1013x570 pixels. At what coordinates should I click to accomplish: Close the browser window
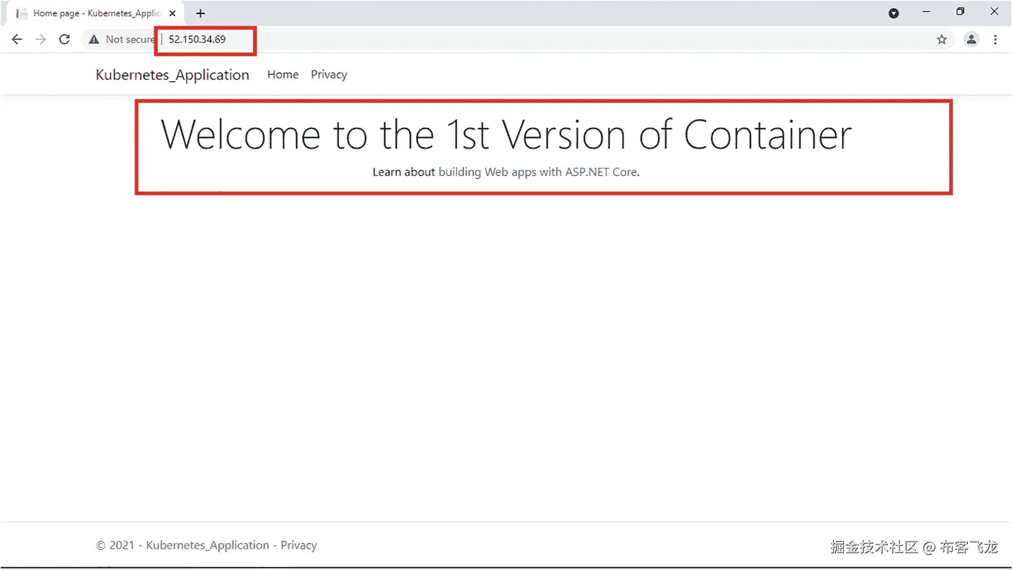994,12
